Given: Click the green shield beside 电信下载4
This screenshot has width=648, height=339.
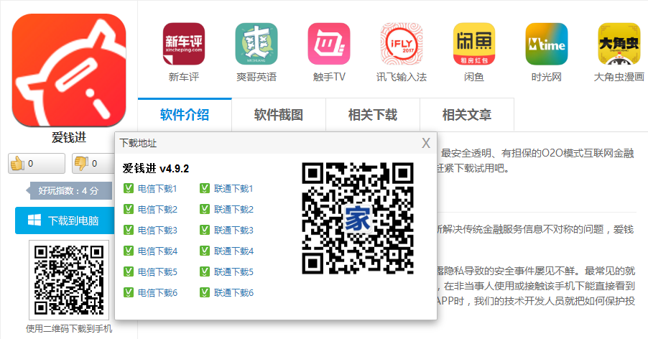Looking at the screenshot, I should 129,251.
